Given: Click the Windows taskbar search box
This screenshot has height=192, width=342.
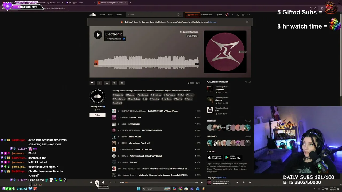Looking at the screenshot, I should pyautogui.click(x=156, y=189).
